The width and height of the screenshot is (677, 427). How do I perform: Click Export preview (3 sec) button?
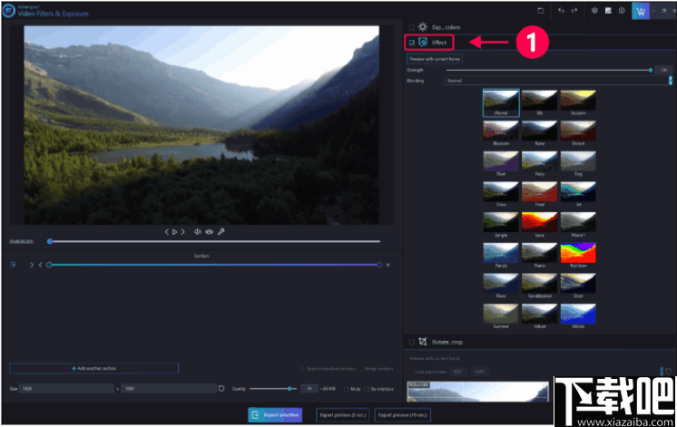(343, 415)
